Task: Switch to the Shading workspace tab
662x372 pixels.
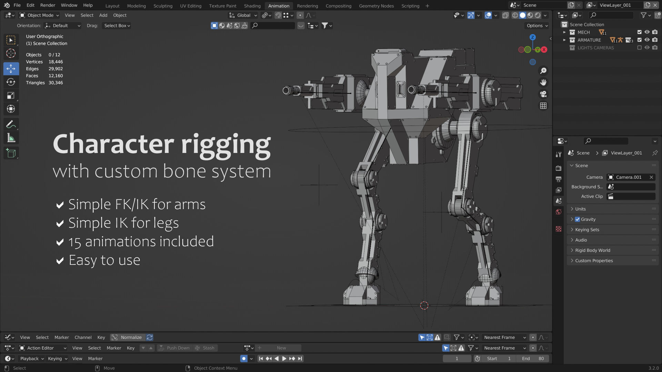Action: 252,6
